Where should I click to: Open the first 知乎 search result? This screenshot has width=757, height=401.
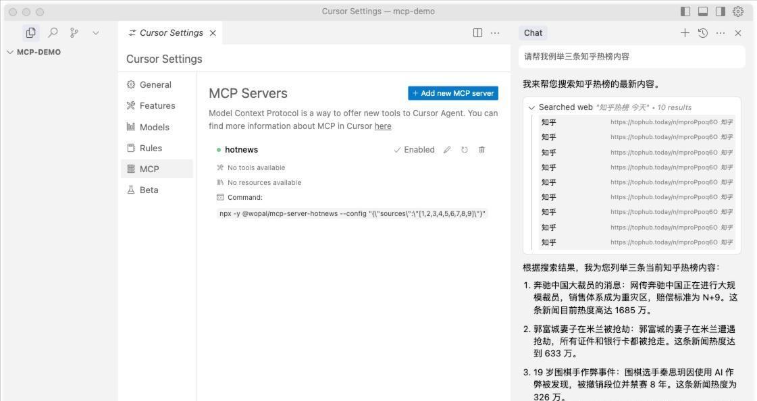[637, 122]
